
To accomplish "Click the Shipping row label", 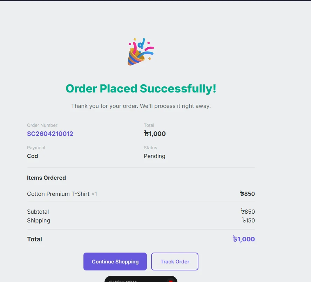I will [39, 221].
